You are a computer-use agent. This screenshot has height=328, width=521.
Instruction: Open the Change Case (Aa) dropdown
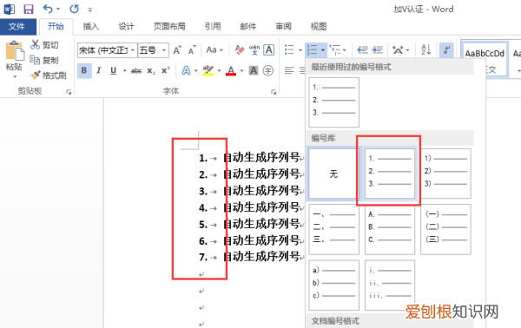214,50
